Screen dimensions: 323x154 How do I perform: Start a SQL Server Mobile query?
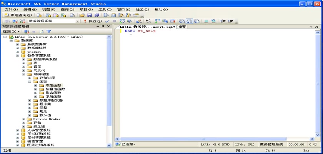click(72, 15)
